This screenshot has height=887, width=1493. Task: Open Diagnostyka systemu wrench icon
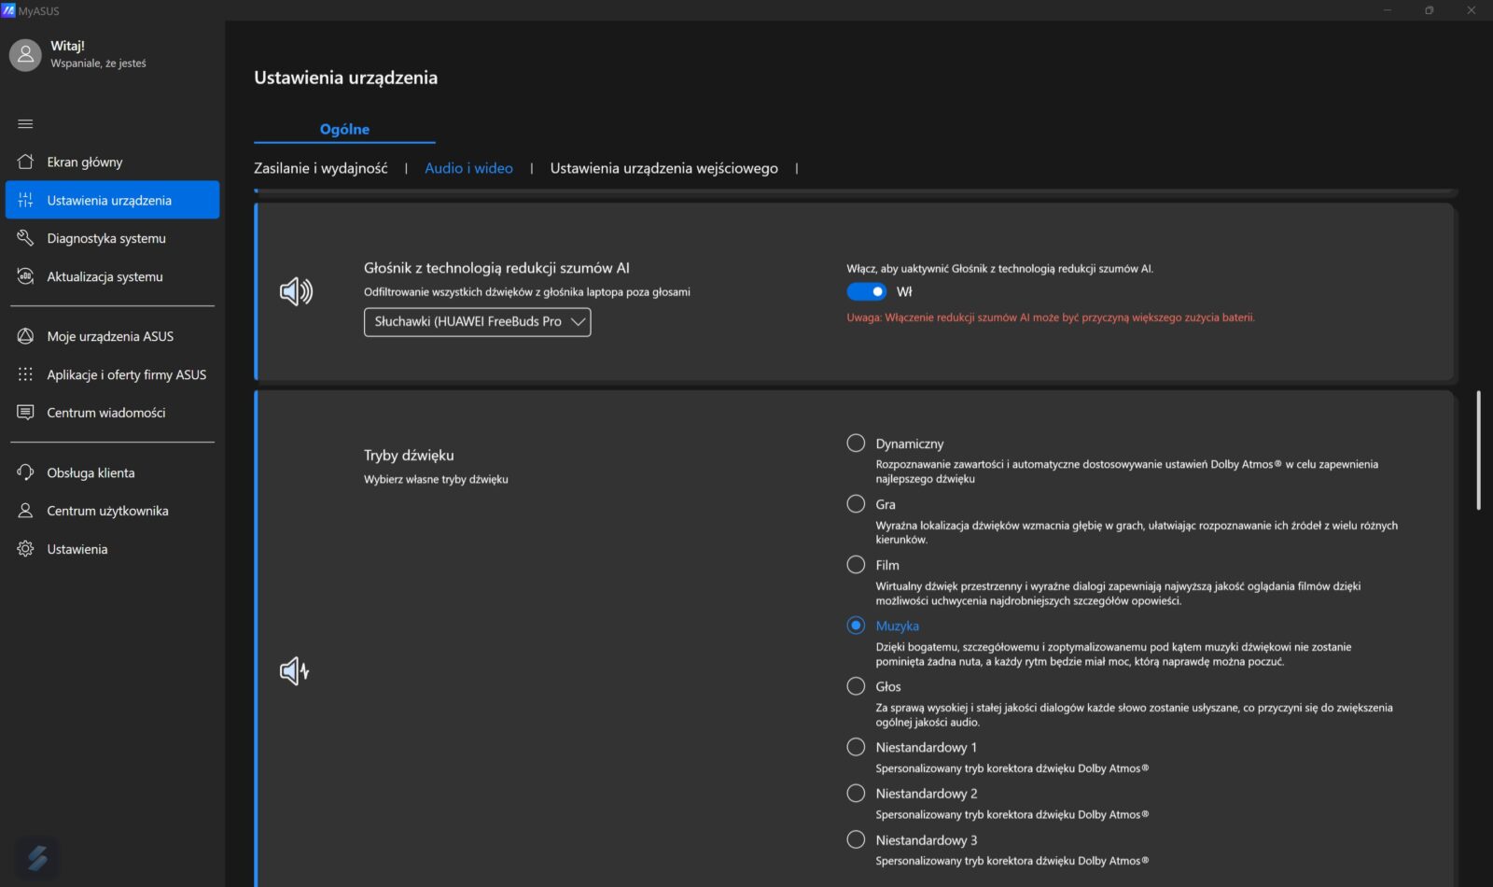tap(25, 238)
